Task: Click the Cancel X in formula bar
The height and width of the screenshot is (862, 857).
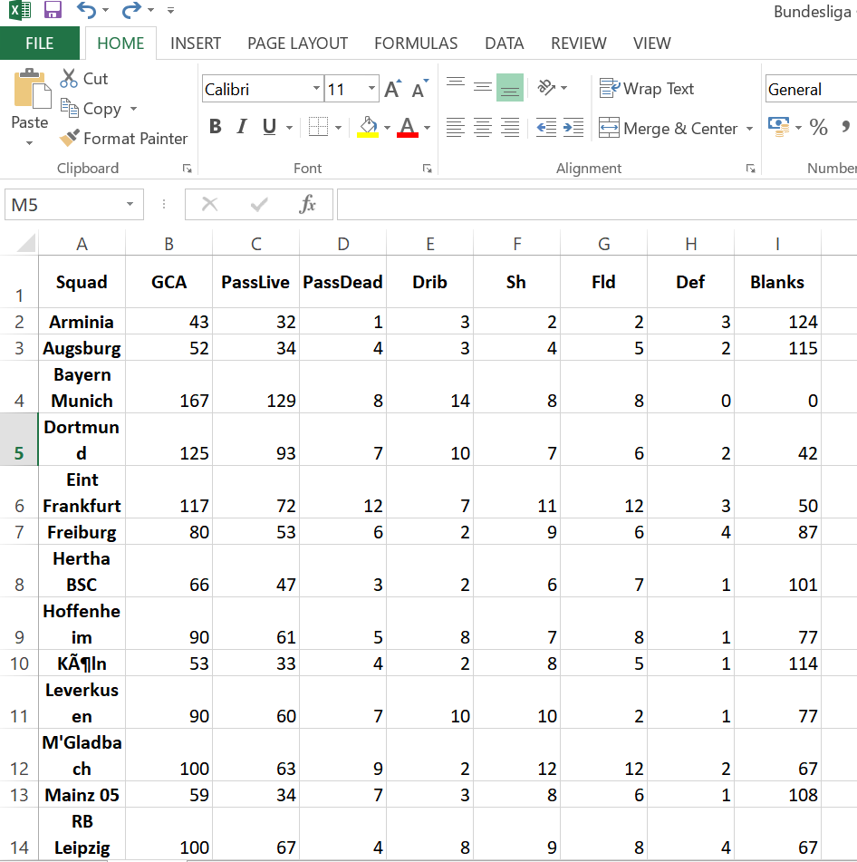Action: pyautogui.click(x=210, y=205)
